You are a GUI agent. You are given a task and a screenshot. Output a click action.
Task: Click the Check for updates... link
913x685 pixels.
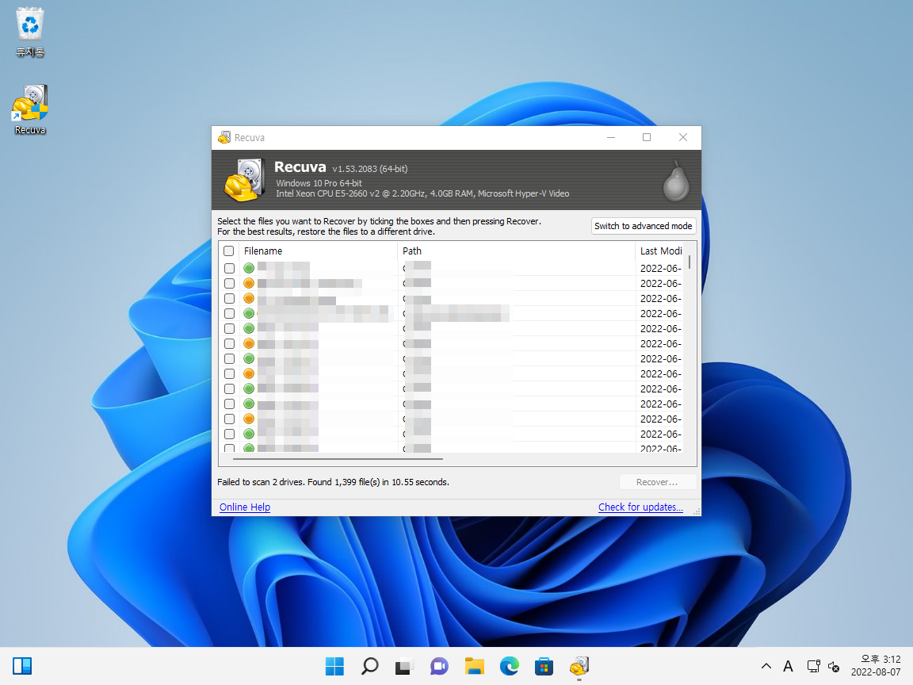pos(640,507)
